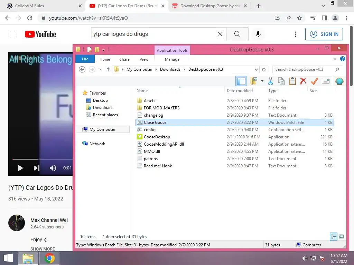Select GooseModdingAPI.dll file

(x=164, y=144)
